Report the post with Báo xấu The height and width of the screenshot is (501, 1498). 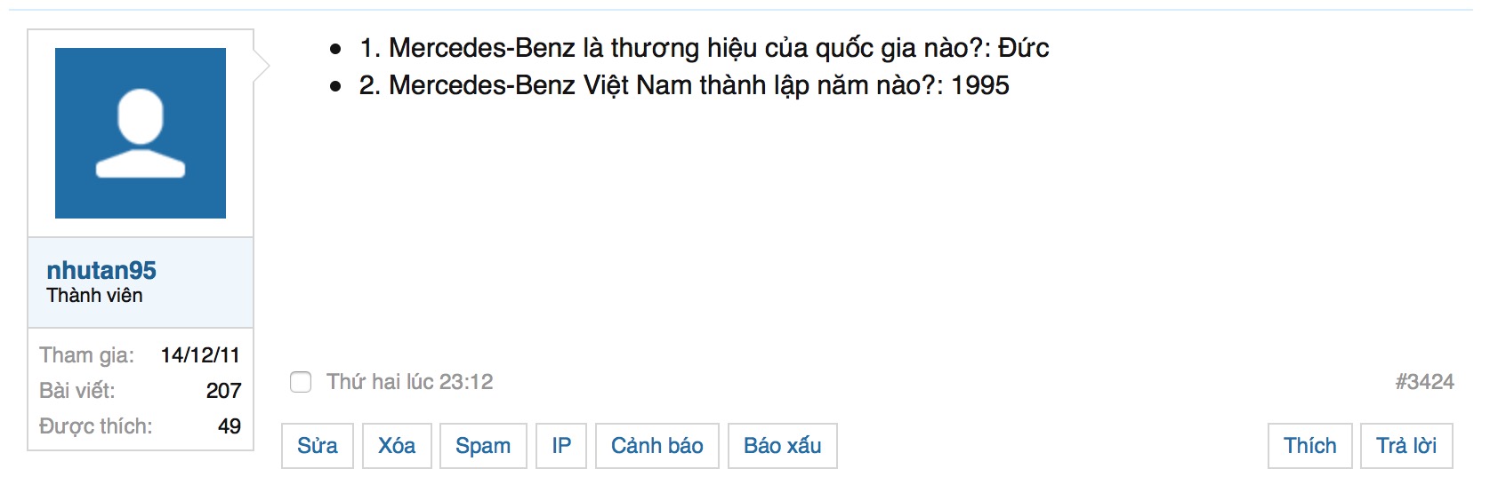783,446
